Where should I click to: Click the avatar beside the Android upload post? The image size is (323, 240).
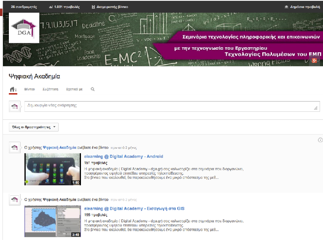pyautogui.click(x=14, y=147)
